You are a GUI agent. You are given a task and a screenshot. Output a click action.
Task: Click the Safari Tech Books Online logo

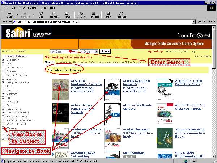click(26, 33)
